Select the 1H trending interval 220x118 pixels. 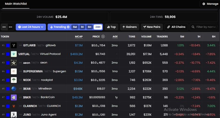click(x=82, y=27)
